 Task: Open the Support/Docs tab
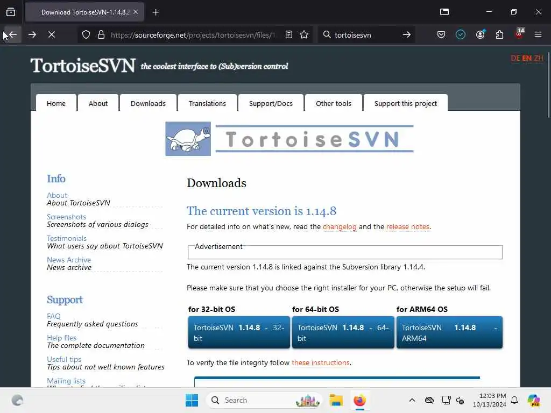(271, 103)
